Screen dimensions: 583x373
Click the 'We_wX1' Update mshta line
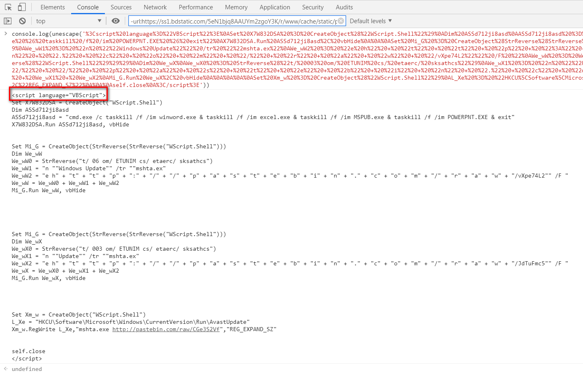pyautogui.click(x=75, y=256)
